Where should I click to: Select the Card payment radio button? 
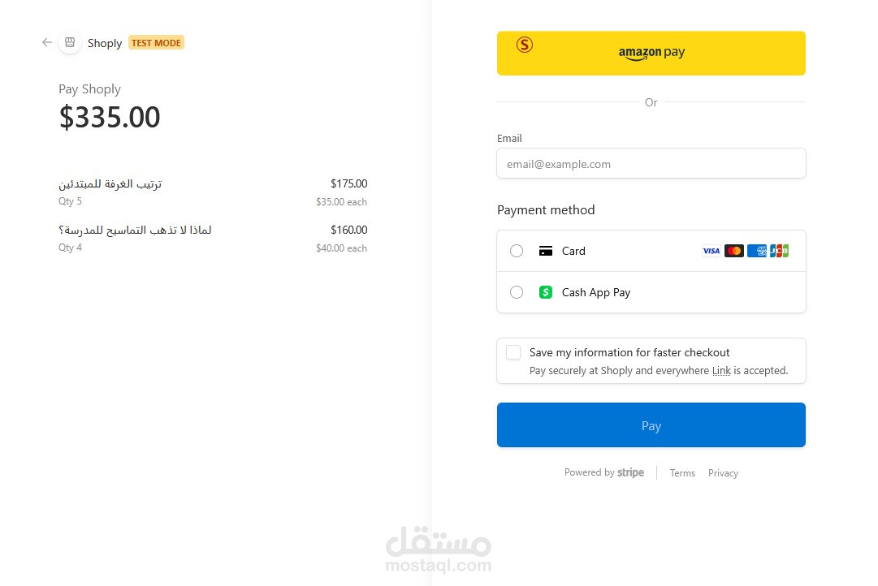(517, 251)
